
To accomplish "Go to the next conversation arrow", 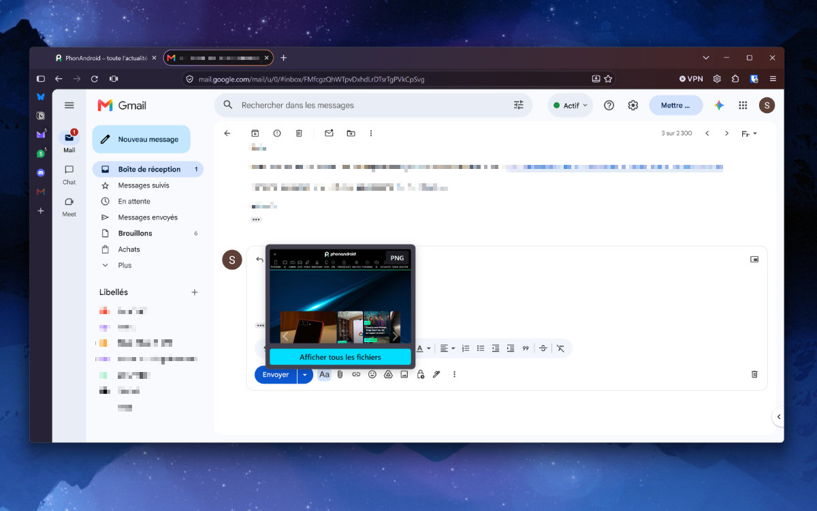I will pos(726,134).
